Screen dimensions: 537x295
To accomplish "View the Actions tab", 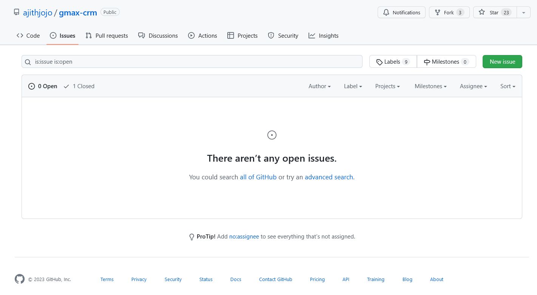I will (202, 36).
